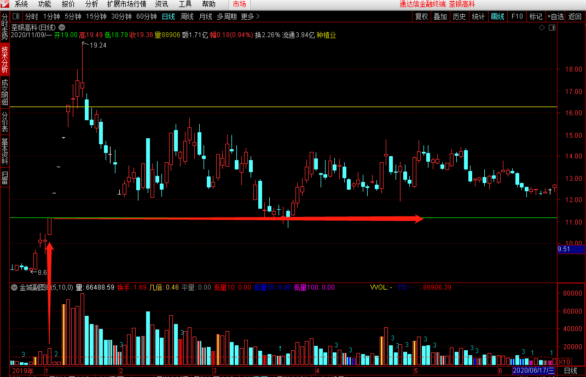Open 扫雷 in left sidebar
The width and height of the screenshot is (586, 377).
click(4, 178)
